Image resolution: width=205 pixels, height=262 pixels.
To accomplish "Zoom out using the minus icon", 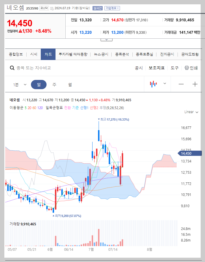I will [x=181, y=84].
